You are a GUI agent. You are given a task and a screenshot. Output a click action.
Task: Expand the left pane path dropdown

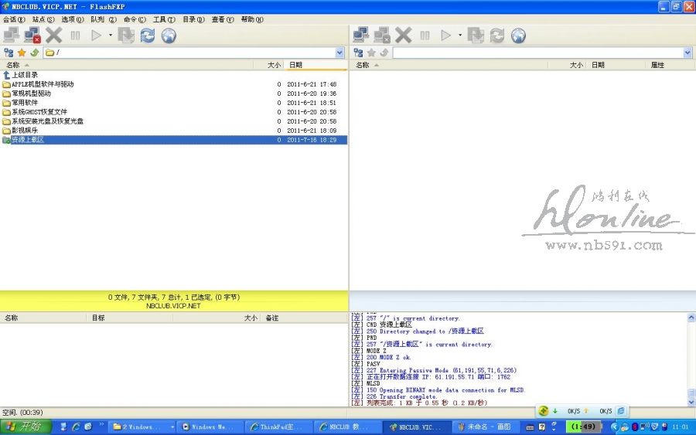pos(339,53)
